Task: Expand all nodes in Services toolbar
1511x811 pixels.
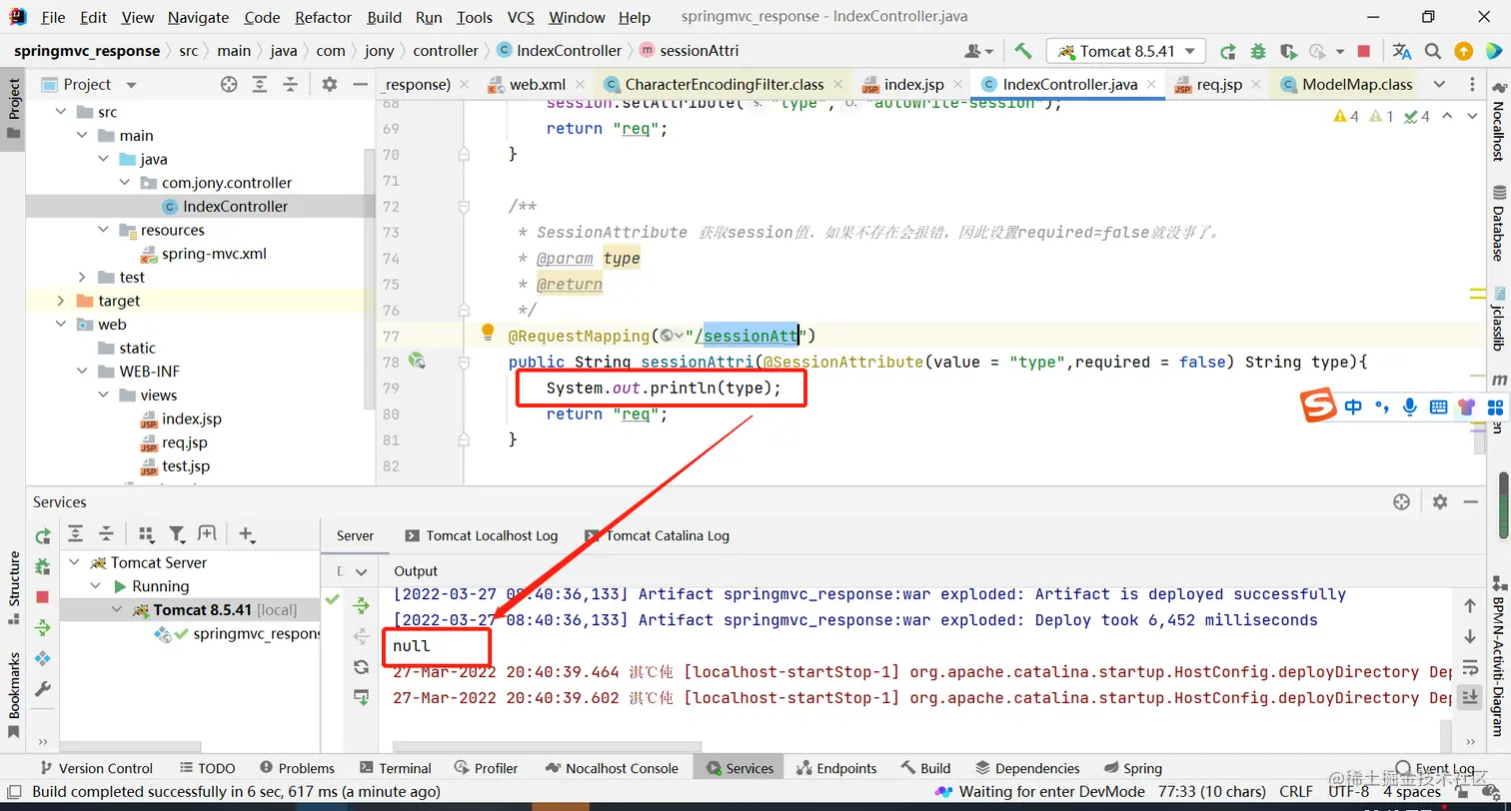Action: tap(75, 534)
